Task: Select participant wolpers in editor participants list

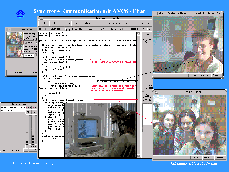Action: coord(147,42)
